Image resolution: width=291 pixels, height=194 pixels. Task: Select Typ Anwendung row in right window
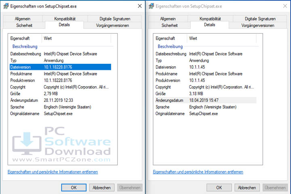tap(206, 61)
